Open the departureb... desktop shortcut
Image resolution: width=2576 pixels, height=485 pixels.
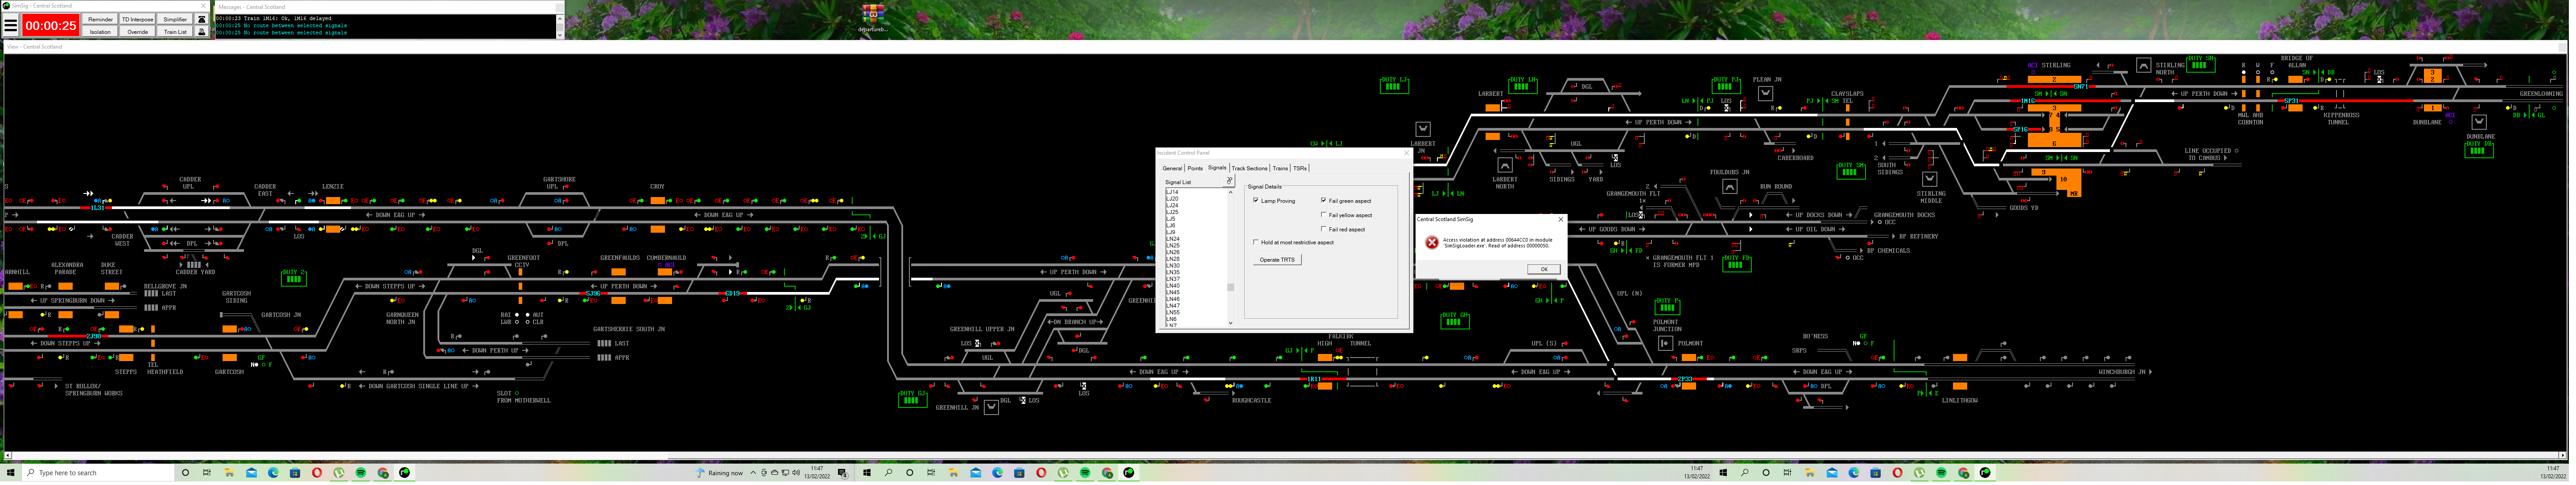(x=873, y=17)
